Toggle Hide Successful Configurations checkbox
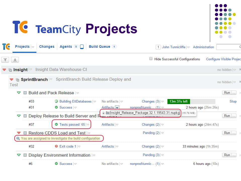Image resolution: width=241 pixels, height=181 pixels. (151, 59)
